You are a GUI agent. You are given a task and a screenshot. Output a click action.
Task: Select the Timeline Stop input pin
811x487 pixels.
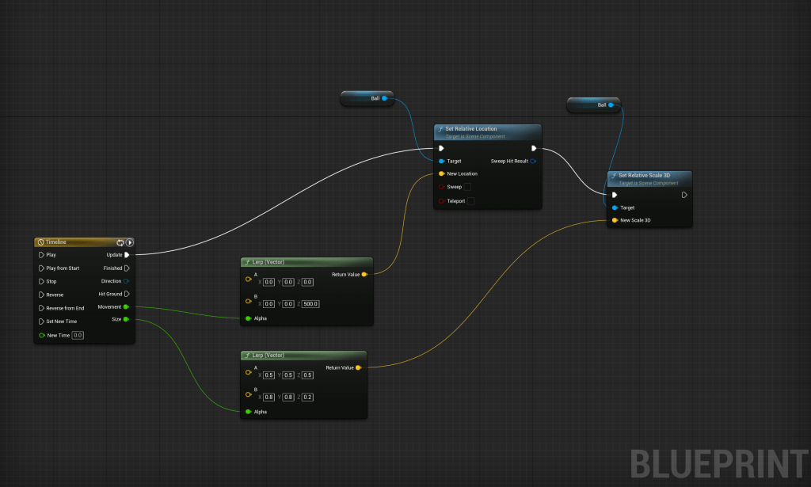tap(41, 281)
